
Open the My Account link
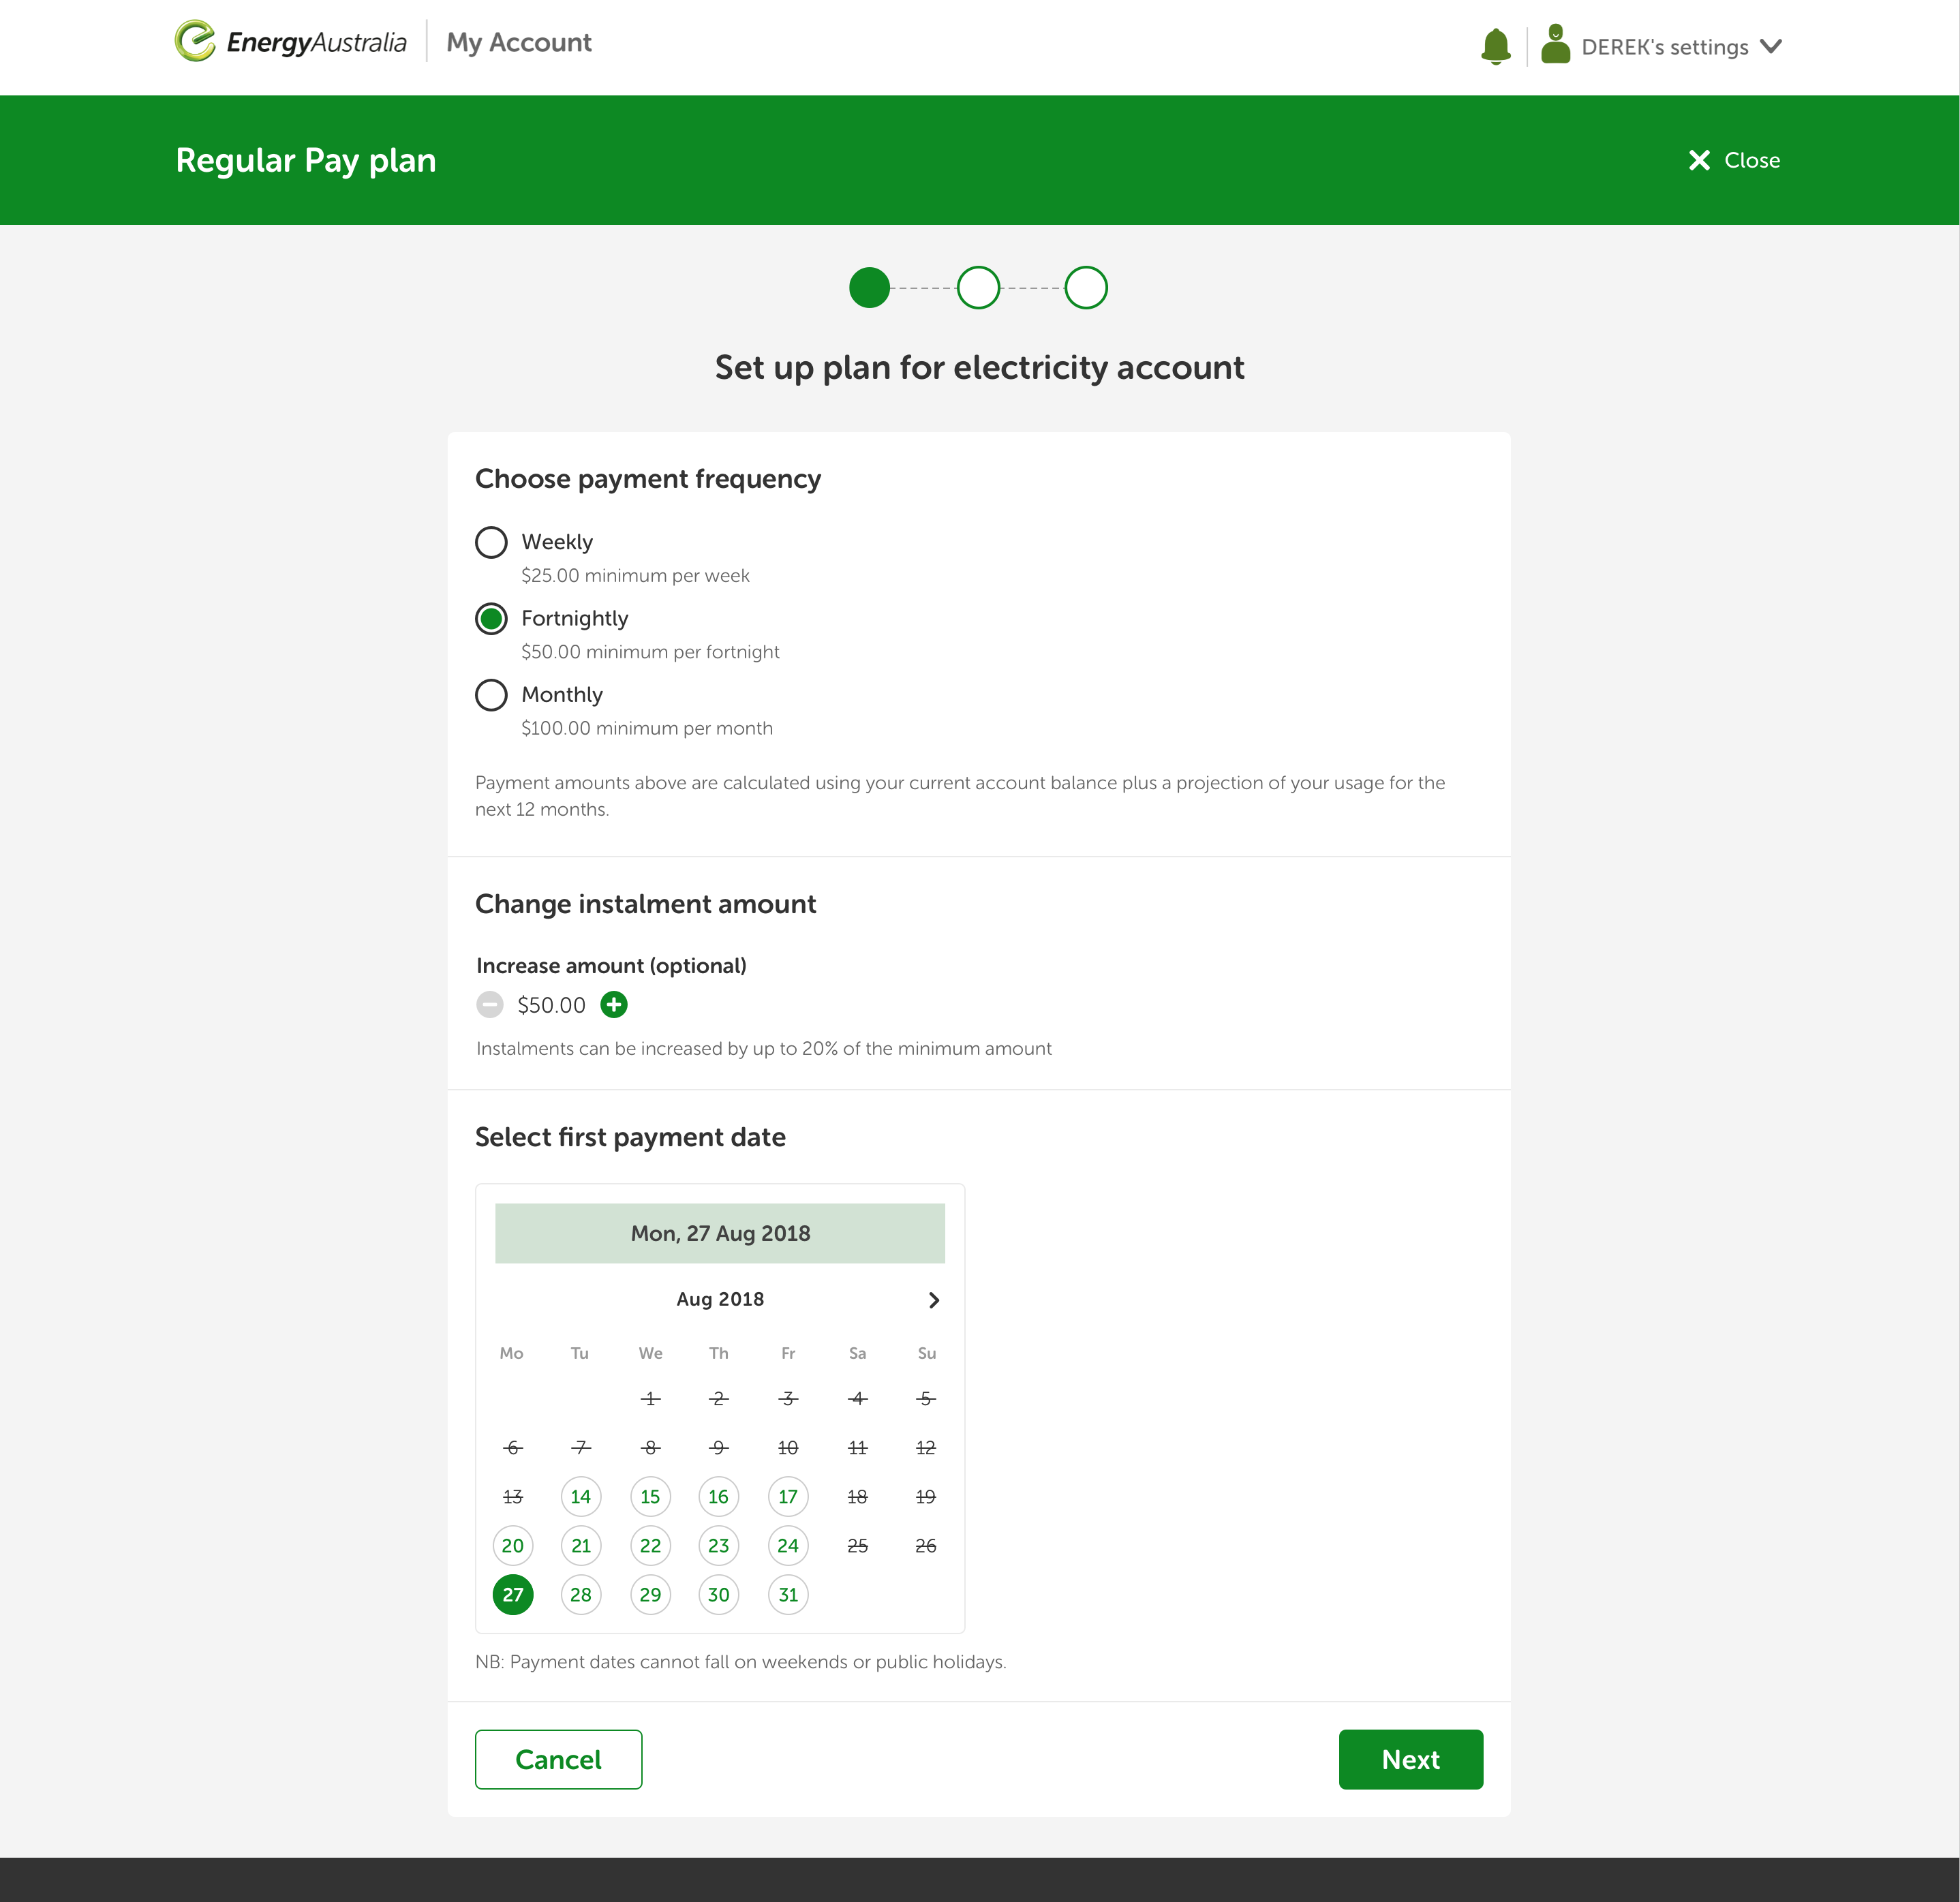coord(518,43)
